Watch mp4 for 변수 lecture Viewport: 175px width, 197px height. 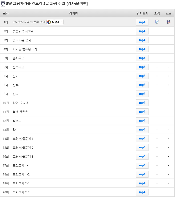click(142, 85)
